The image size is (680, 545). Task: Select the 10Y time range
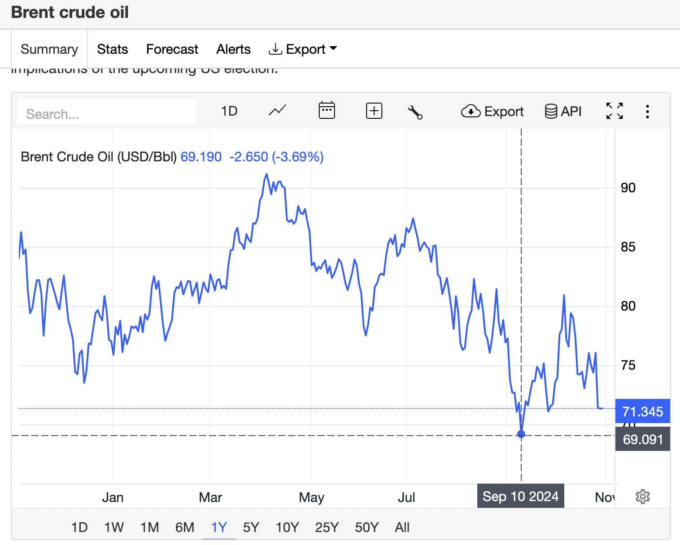tap(288, 527)
